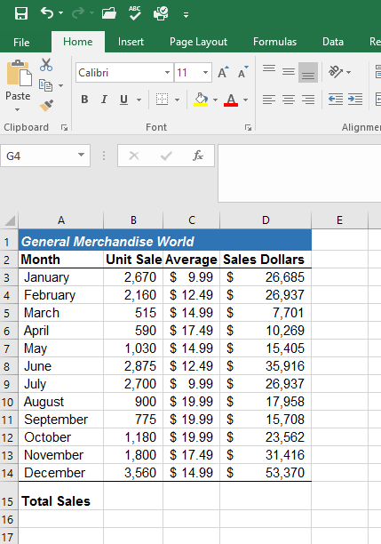
Task: Click Decrease Indent icon
Action: 336,100
